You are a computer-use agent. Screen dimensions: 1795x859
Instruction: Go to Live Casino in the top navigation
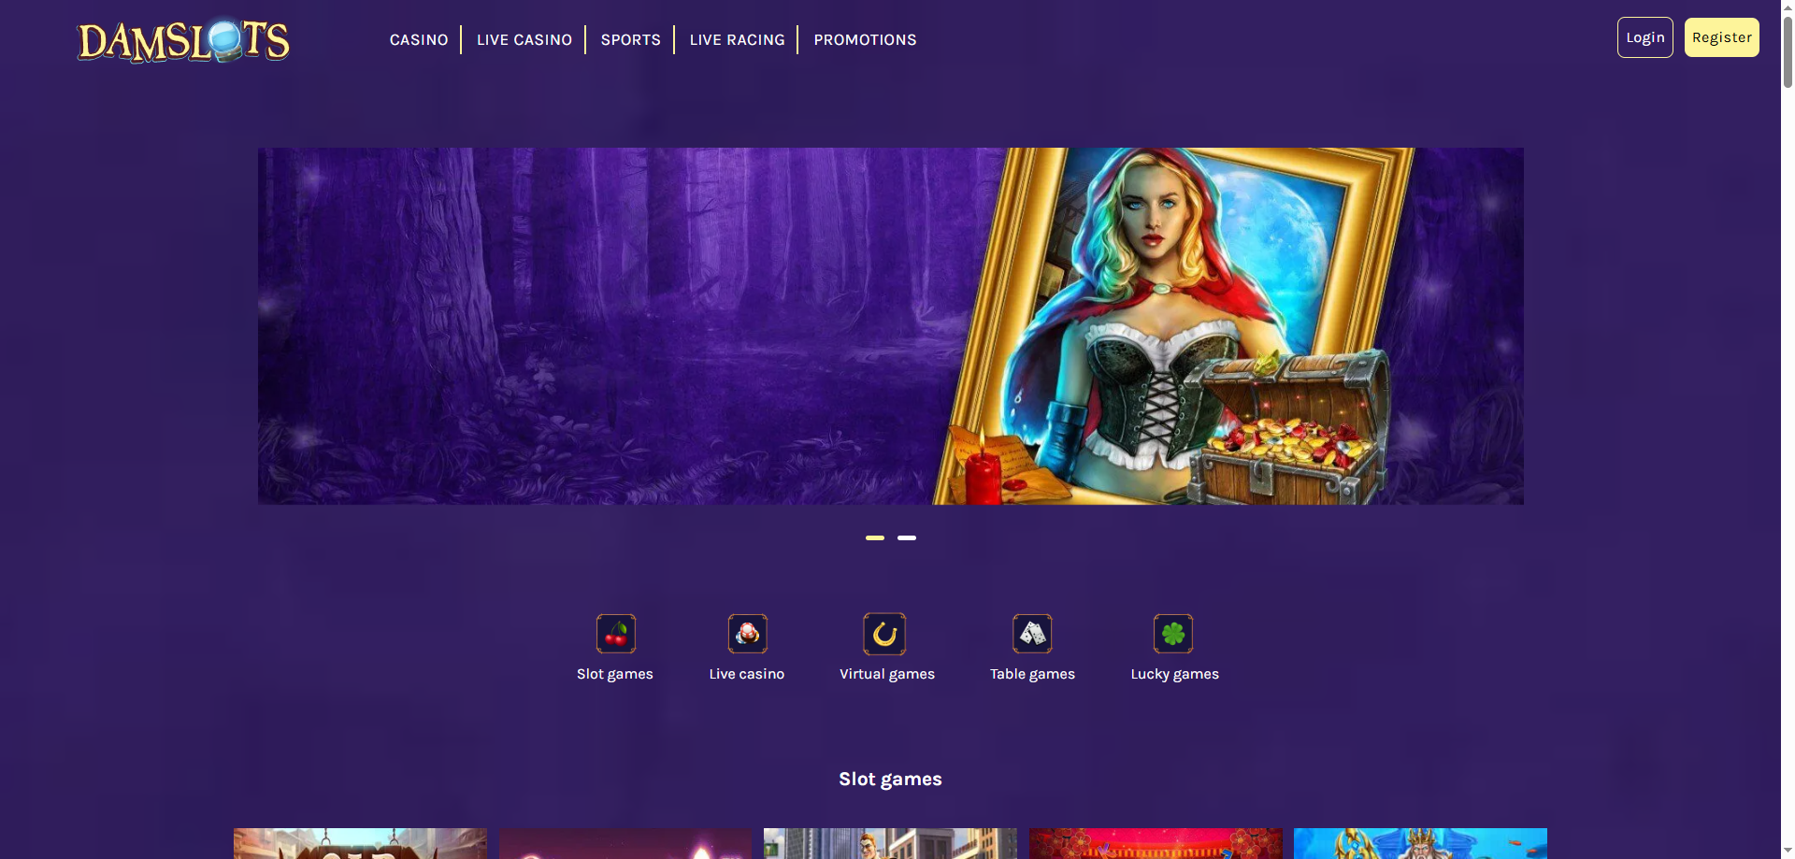[x=524, y=40]
